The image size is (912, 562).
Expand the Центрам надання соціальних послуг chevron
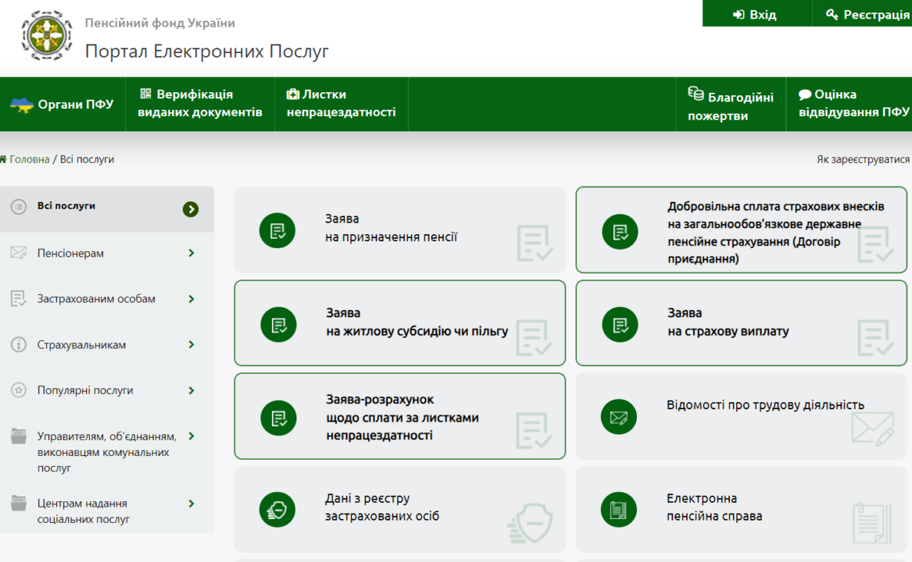tap(191, 503)
